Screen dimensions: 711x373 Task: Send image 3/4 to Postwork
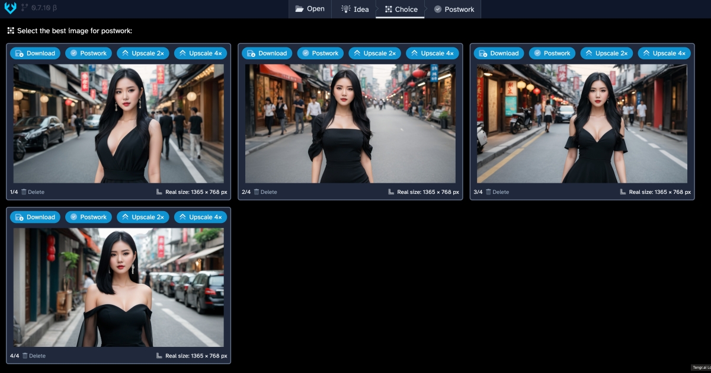(x=552, y=53)
